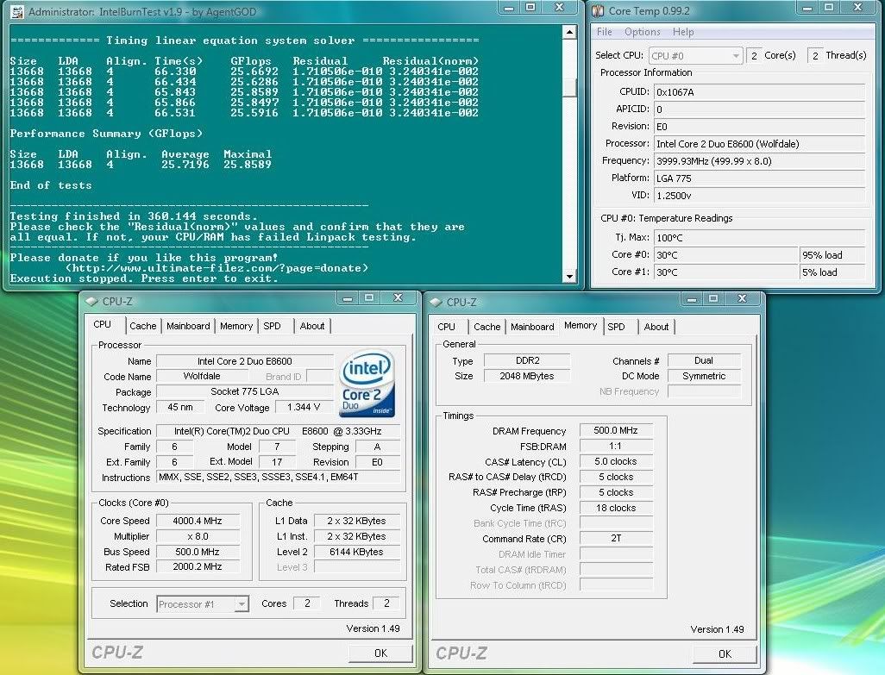Click the Processor field Intel Core 2 Duo E8600 (Wolfdale)
The image size is (885, 675).
(759, 144)
